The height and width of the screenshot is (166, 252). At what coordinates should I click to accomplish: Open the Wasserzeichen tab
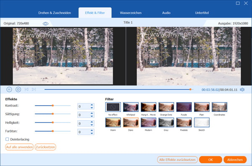(131, 13)
